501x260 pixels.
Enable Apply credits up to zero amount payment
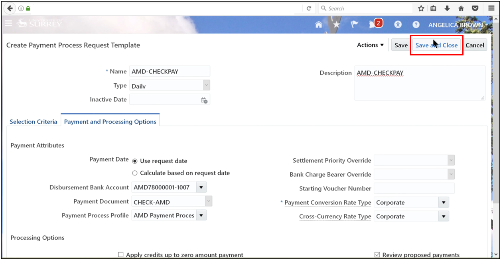121,254
